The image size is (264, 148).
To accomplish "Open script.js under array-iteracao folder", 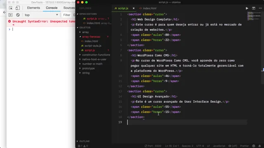I will [90, 50].
